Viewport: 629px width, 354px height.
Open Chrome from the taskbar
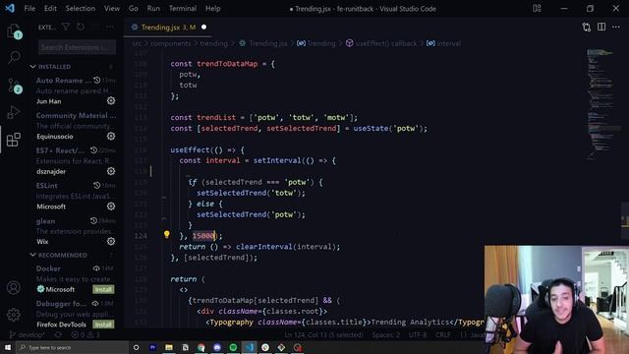200,347
